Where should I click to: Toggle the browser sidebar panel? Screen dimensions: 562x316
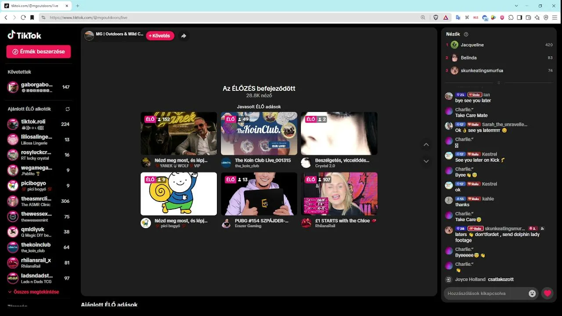[x=519, y=18]
